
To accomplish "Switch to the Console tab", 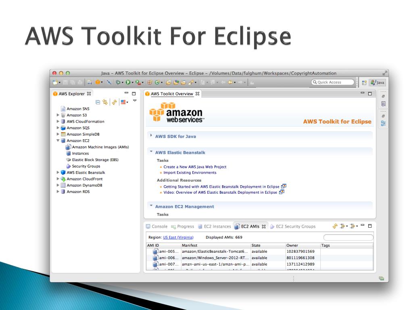I will click(157, 226).
